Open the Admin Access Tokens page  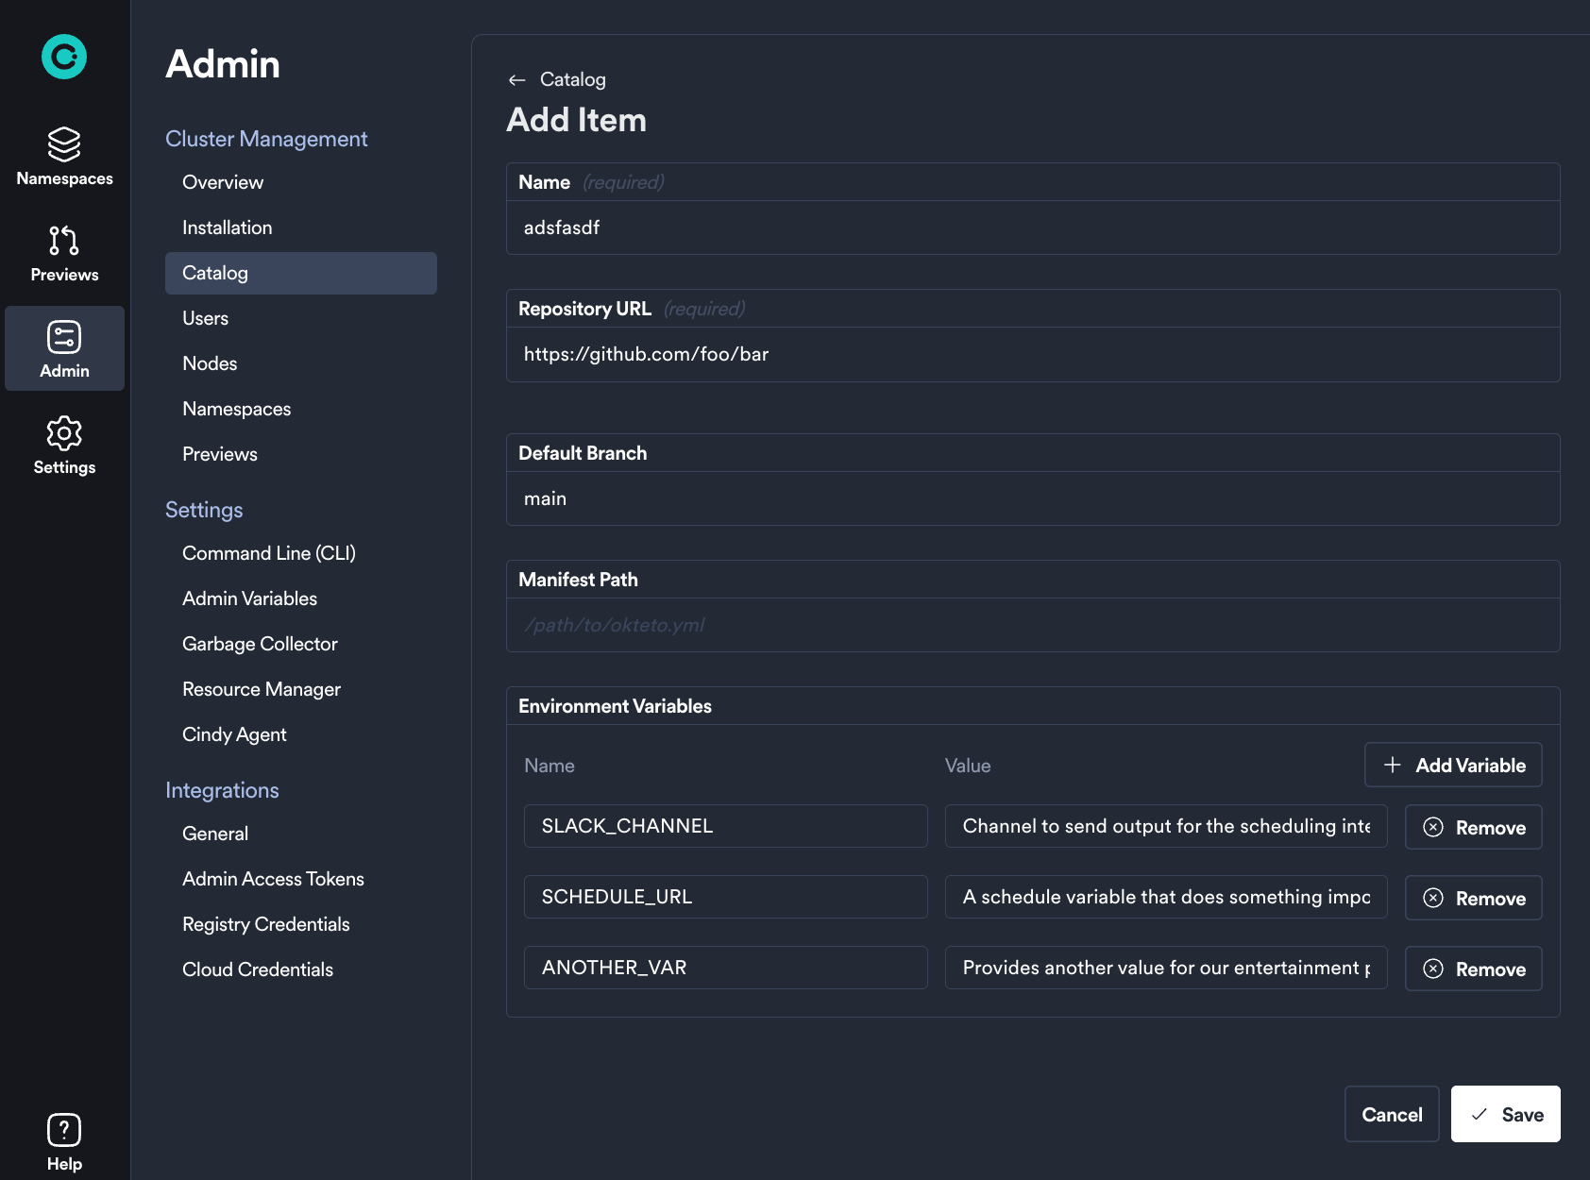(x=273, y=878)
